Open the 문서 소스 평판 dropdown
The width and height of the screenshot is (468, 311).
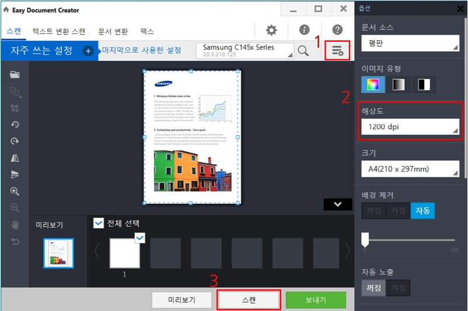tap(410, 44)
